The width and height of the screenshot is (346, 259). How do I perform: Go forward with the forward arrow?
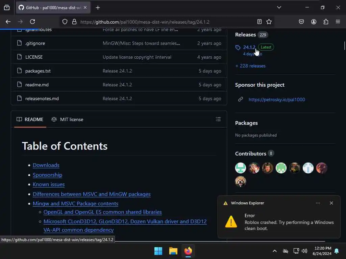(x=20, y=22)
